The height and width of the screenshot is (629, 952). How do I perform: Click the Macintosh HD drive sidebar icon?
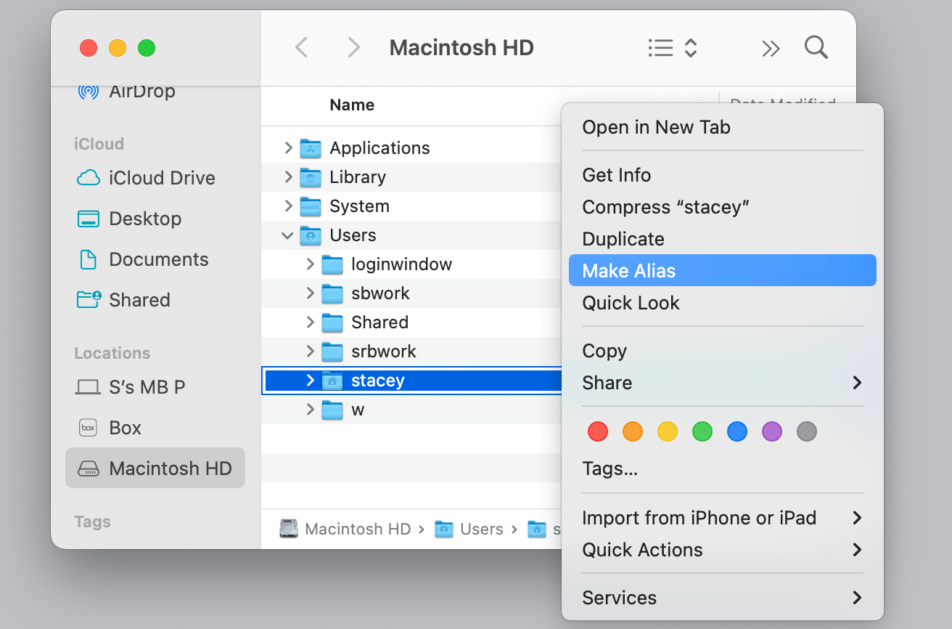pyautogui.click(x=88, y=468)
